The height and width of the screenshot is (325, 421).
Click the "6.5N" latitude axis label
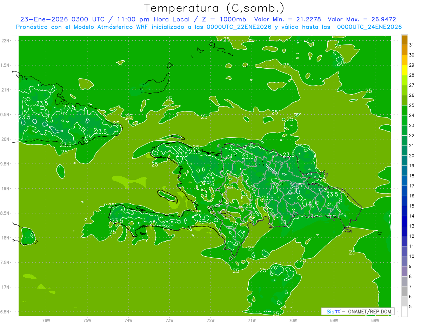click(x=5, y=312)
